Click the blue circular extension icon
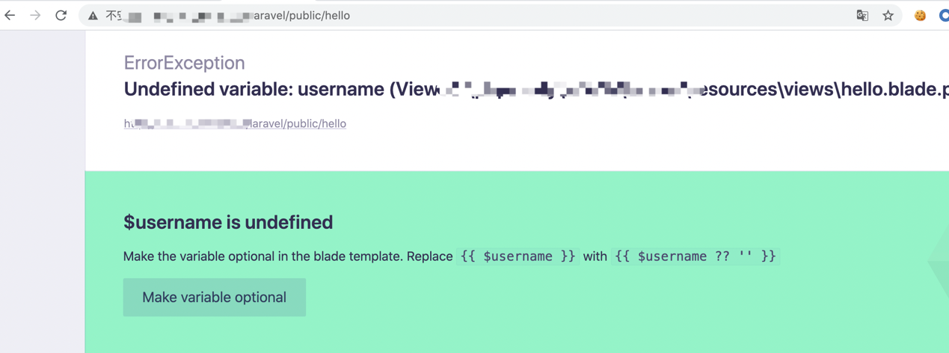This screenshot has width=949, height=353. click(944, 16)
